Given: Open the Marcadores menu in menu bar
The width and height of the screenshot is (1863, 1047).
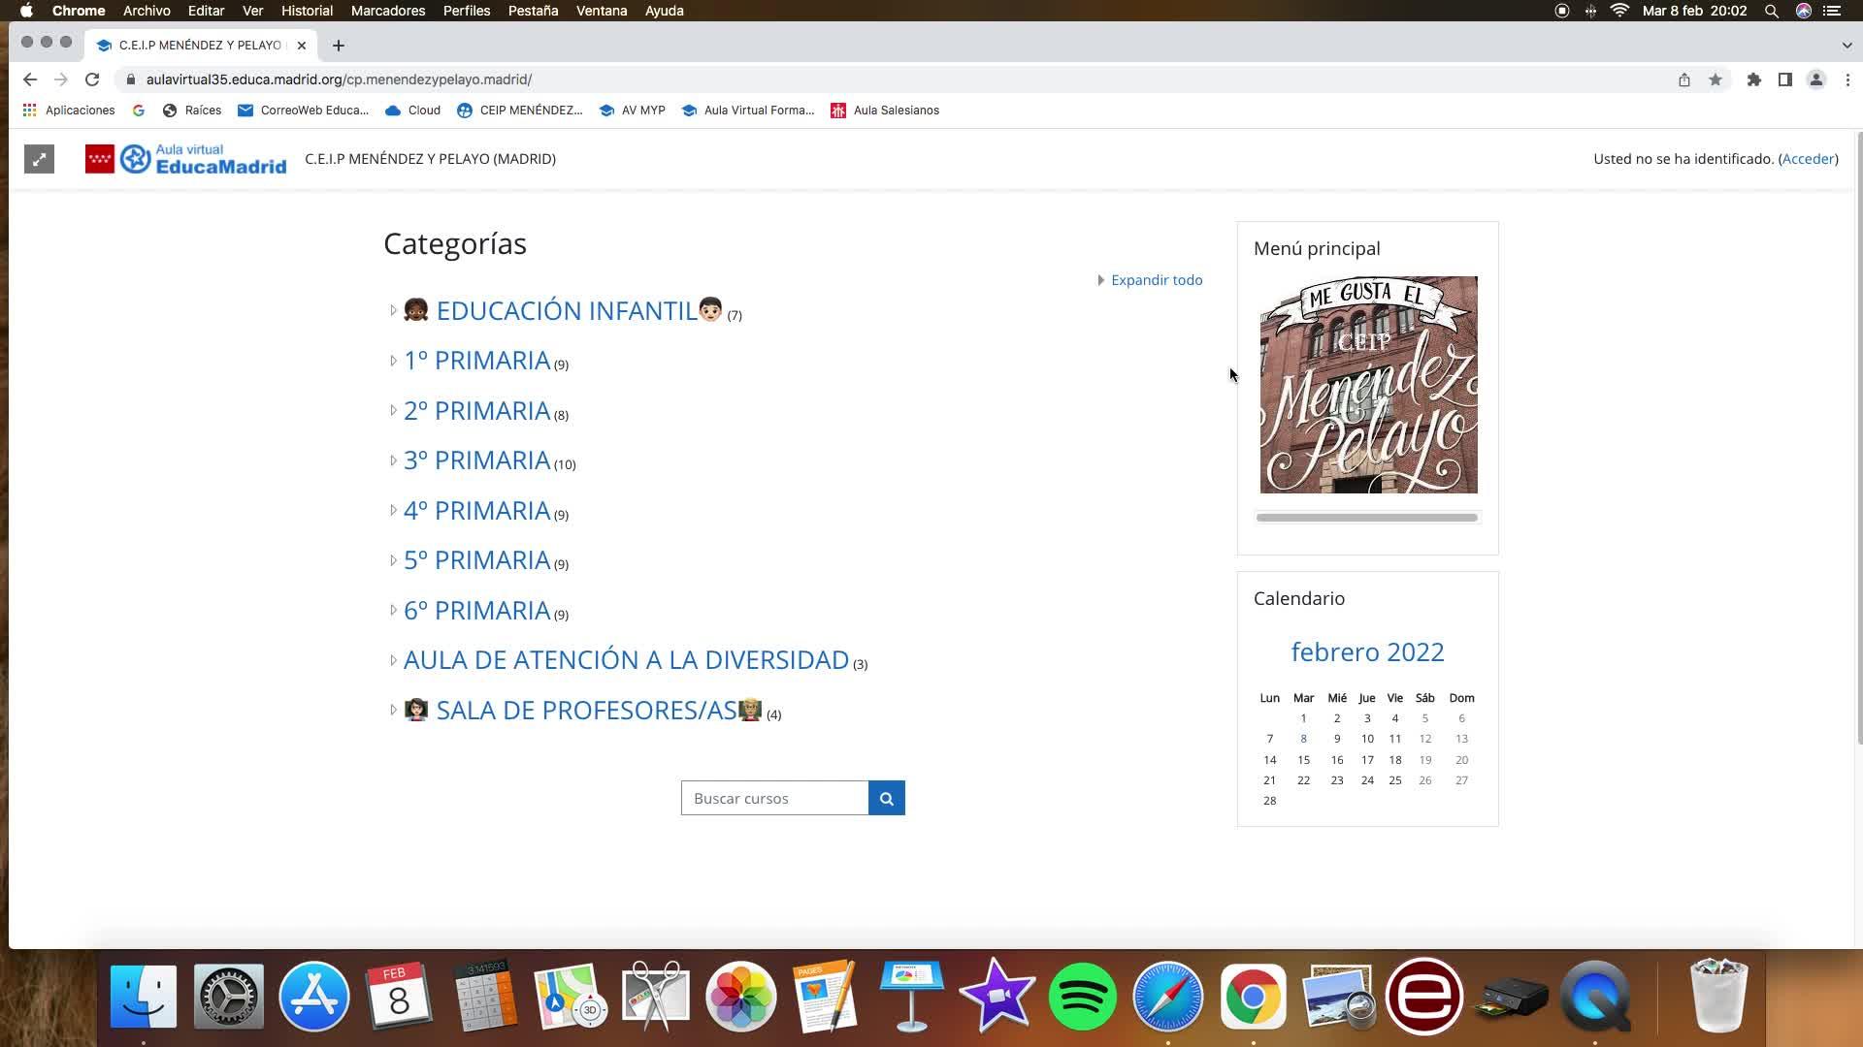Looking at the screenshot, I should tap(387, 11).
